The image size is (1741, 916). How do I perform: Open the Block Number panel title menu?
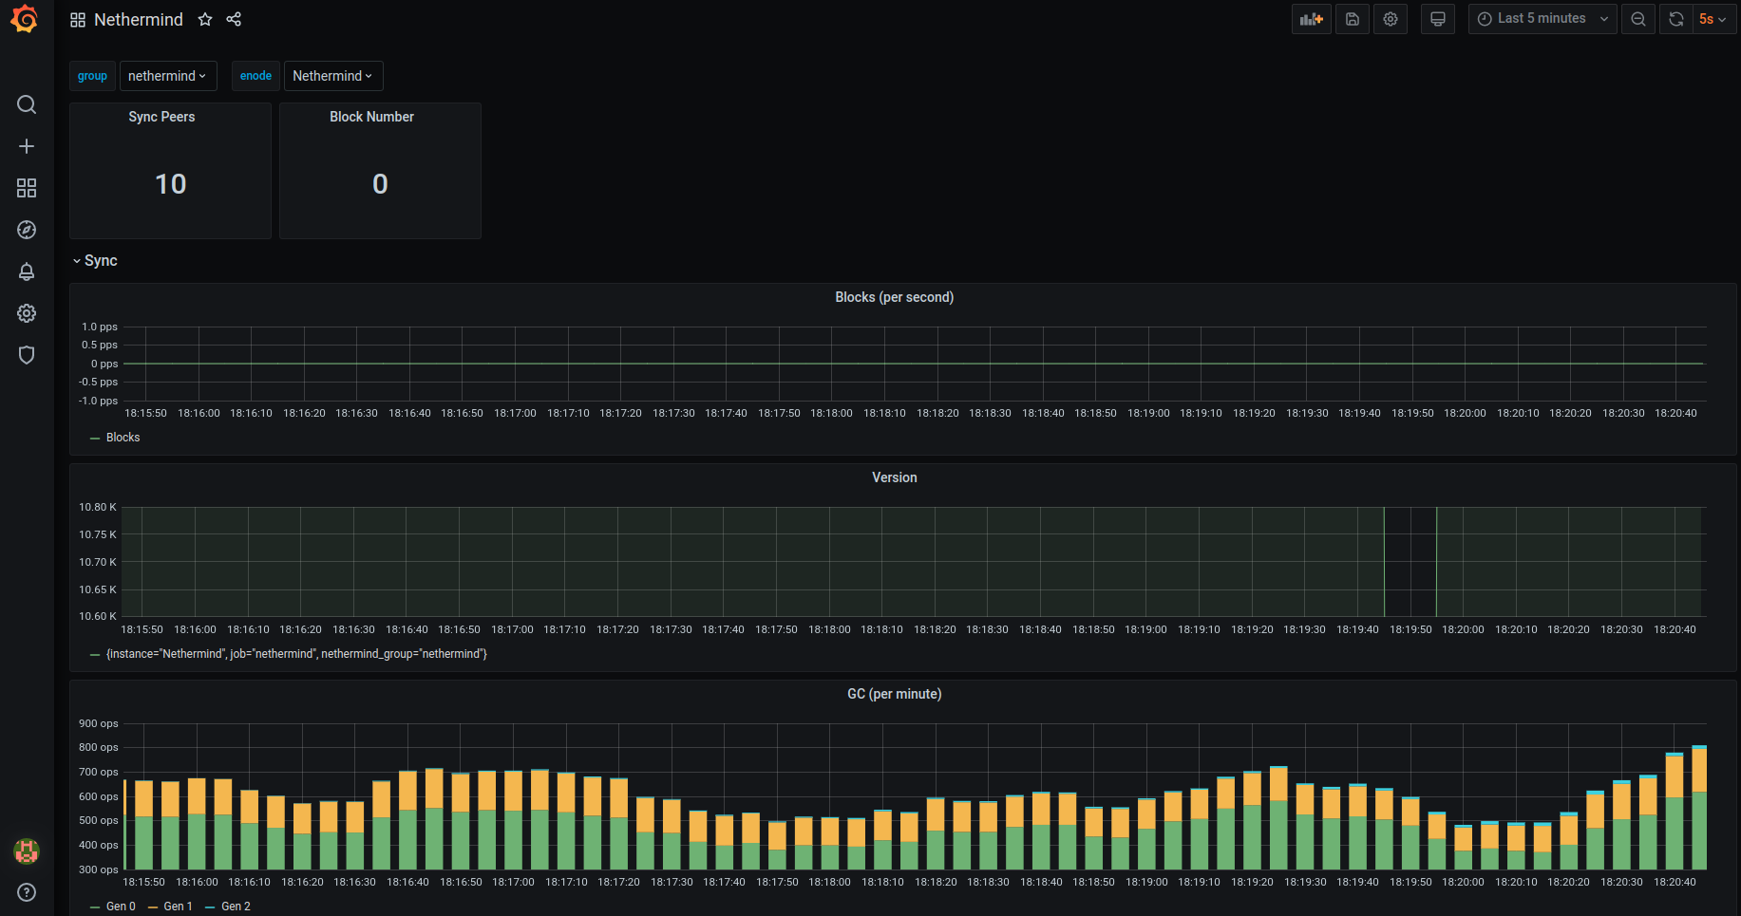(371, 117)
